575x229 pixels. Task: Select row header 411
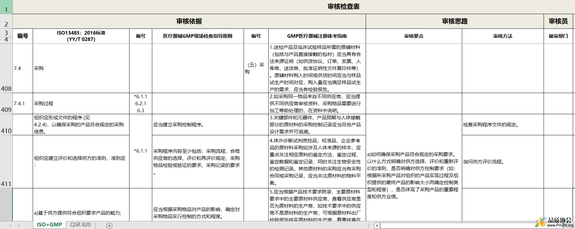[6, 162]
